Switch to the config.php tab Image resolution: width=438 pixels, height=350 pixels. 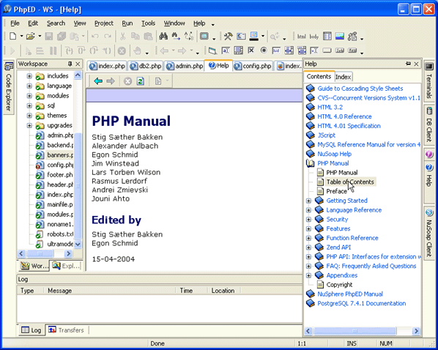click(253, 66)
